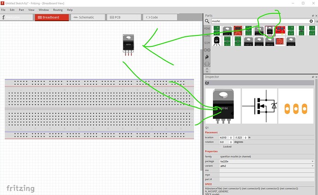318x195 pixels.
Task: Click the parts search magnifier icon
Action: 207,21
